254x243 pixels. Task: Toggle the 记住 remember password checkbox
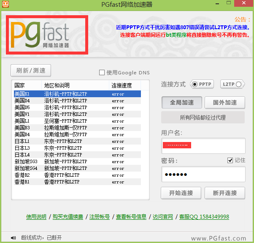click(230, 160)
